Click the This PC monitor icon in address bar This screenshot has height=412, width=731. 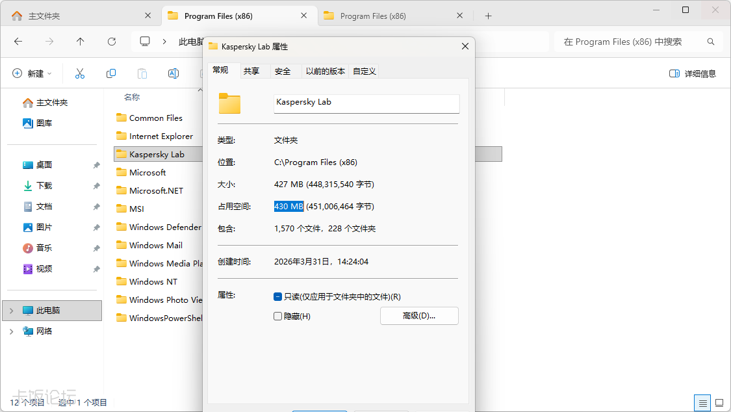click(145, 42)
